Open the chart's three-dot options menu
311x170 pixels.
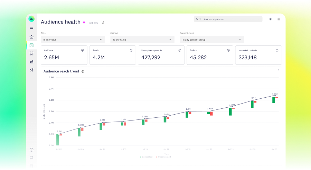click(x=278, y=70)
